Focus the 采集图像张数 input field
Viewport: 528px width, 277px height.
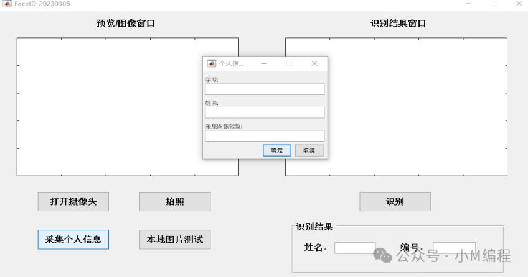pyautogui.click(x=265, y=135)
